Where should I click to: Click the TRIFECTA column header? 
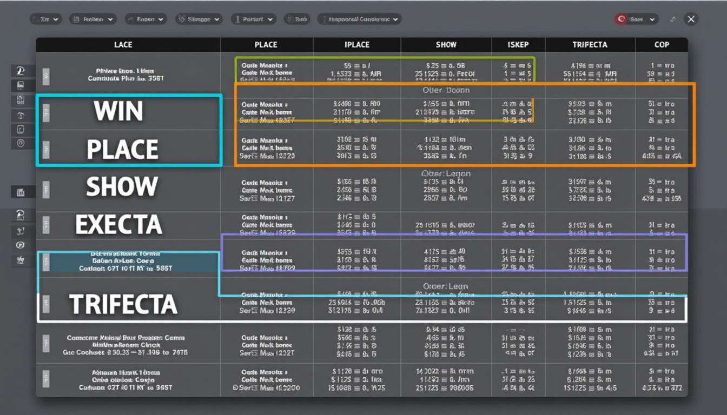(590, 45)
